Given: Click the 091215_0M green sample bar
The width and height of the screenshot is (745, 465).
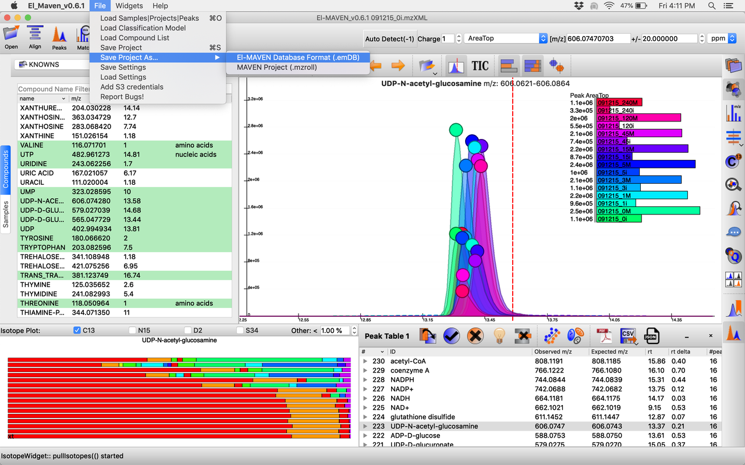Looking at the screenshot, I should tap(648, 211).
